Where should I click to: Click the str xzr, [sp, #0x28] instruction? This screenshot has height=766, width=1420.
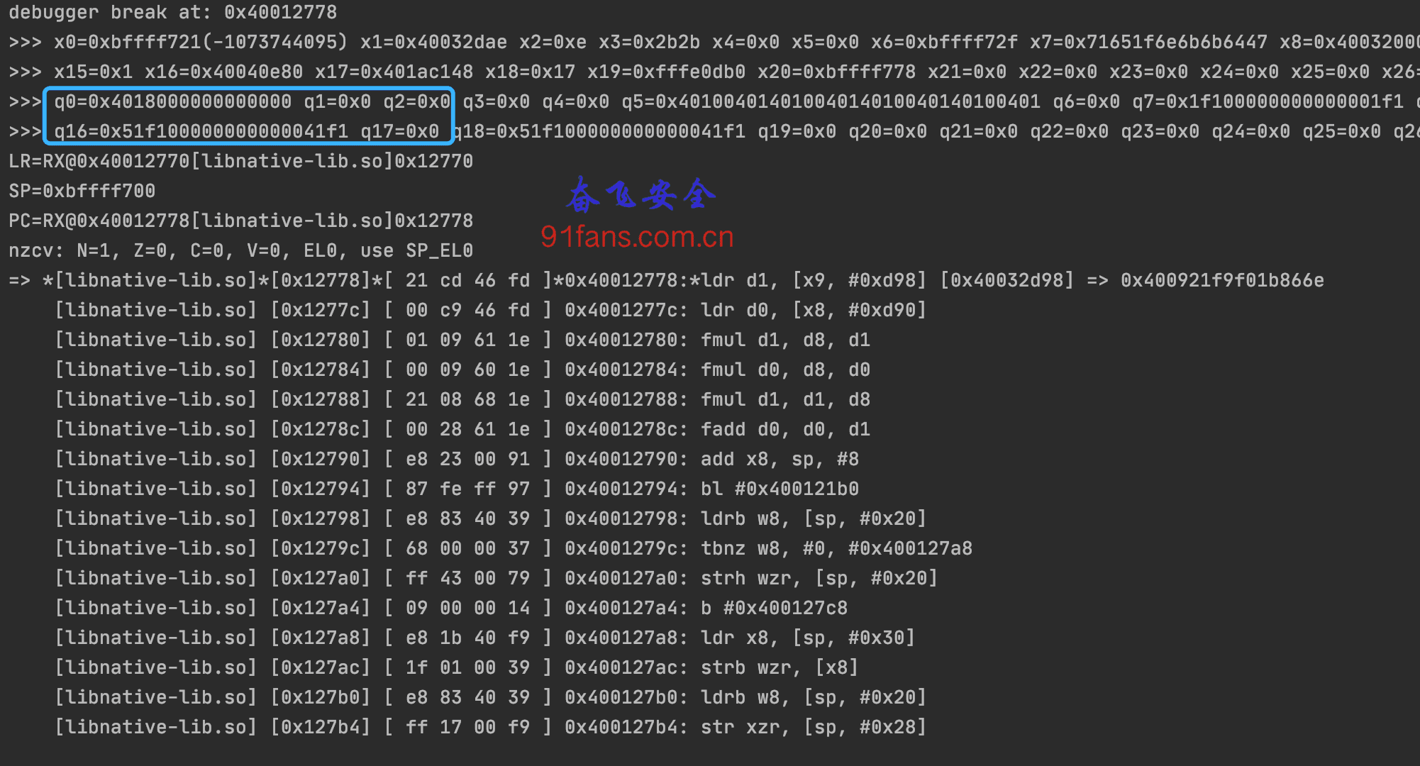point(814,727)
